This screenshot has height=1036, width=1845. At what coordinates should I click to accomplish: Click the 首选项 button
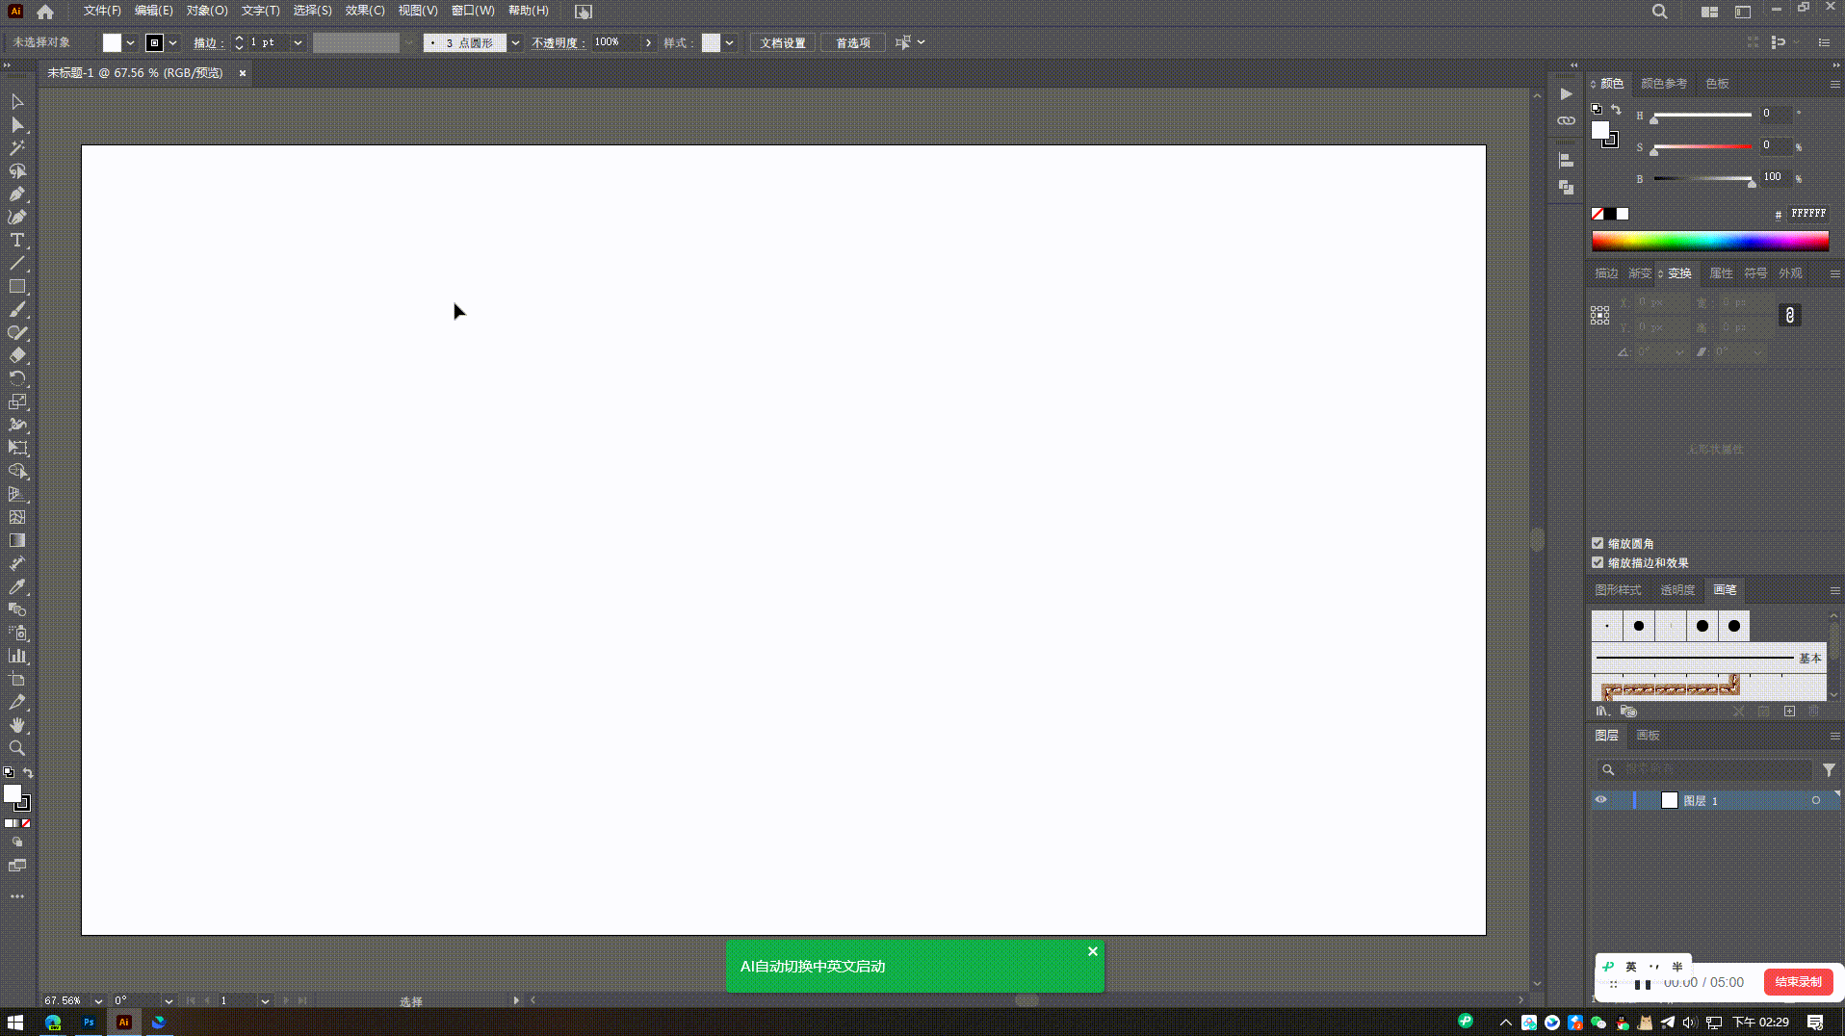coord(853,42)
